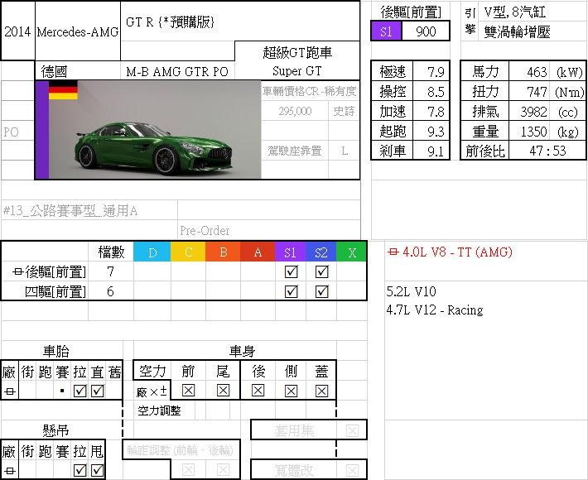Image resolution: width=588 pixels, height=480 pixels.
Task: Click the 5.2L V10 engine option
Action: pyautogui.click(x=411, y=291)
